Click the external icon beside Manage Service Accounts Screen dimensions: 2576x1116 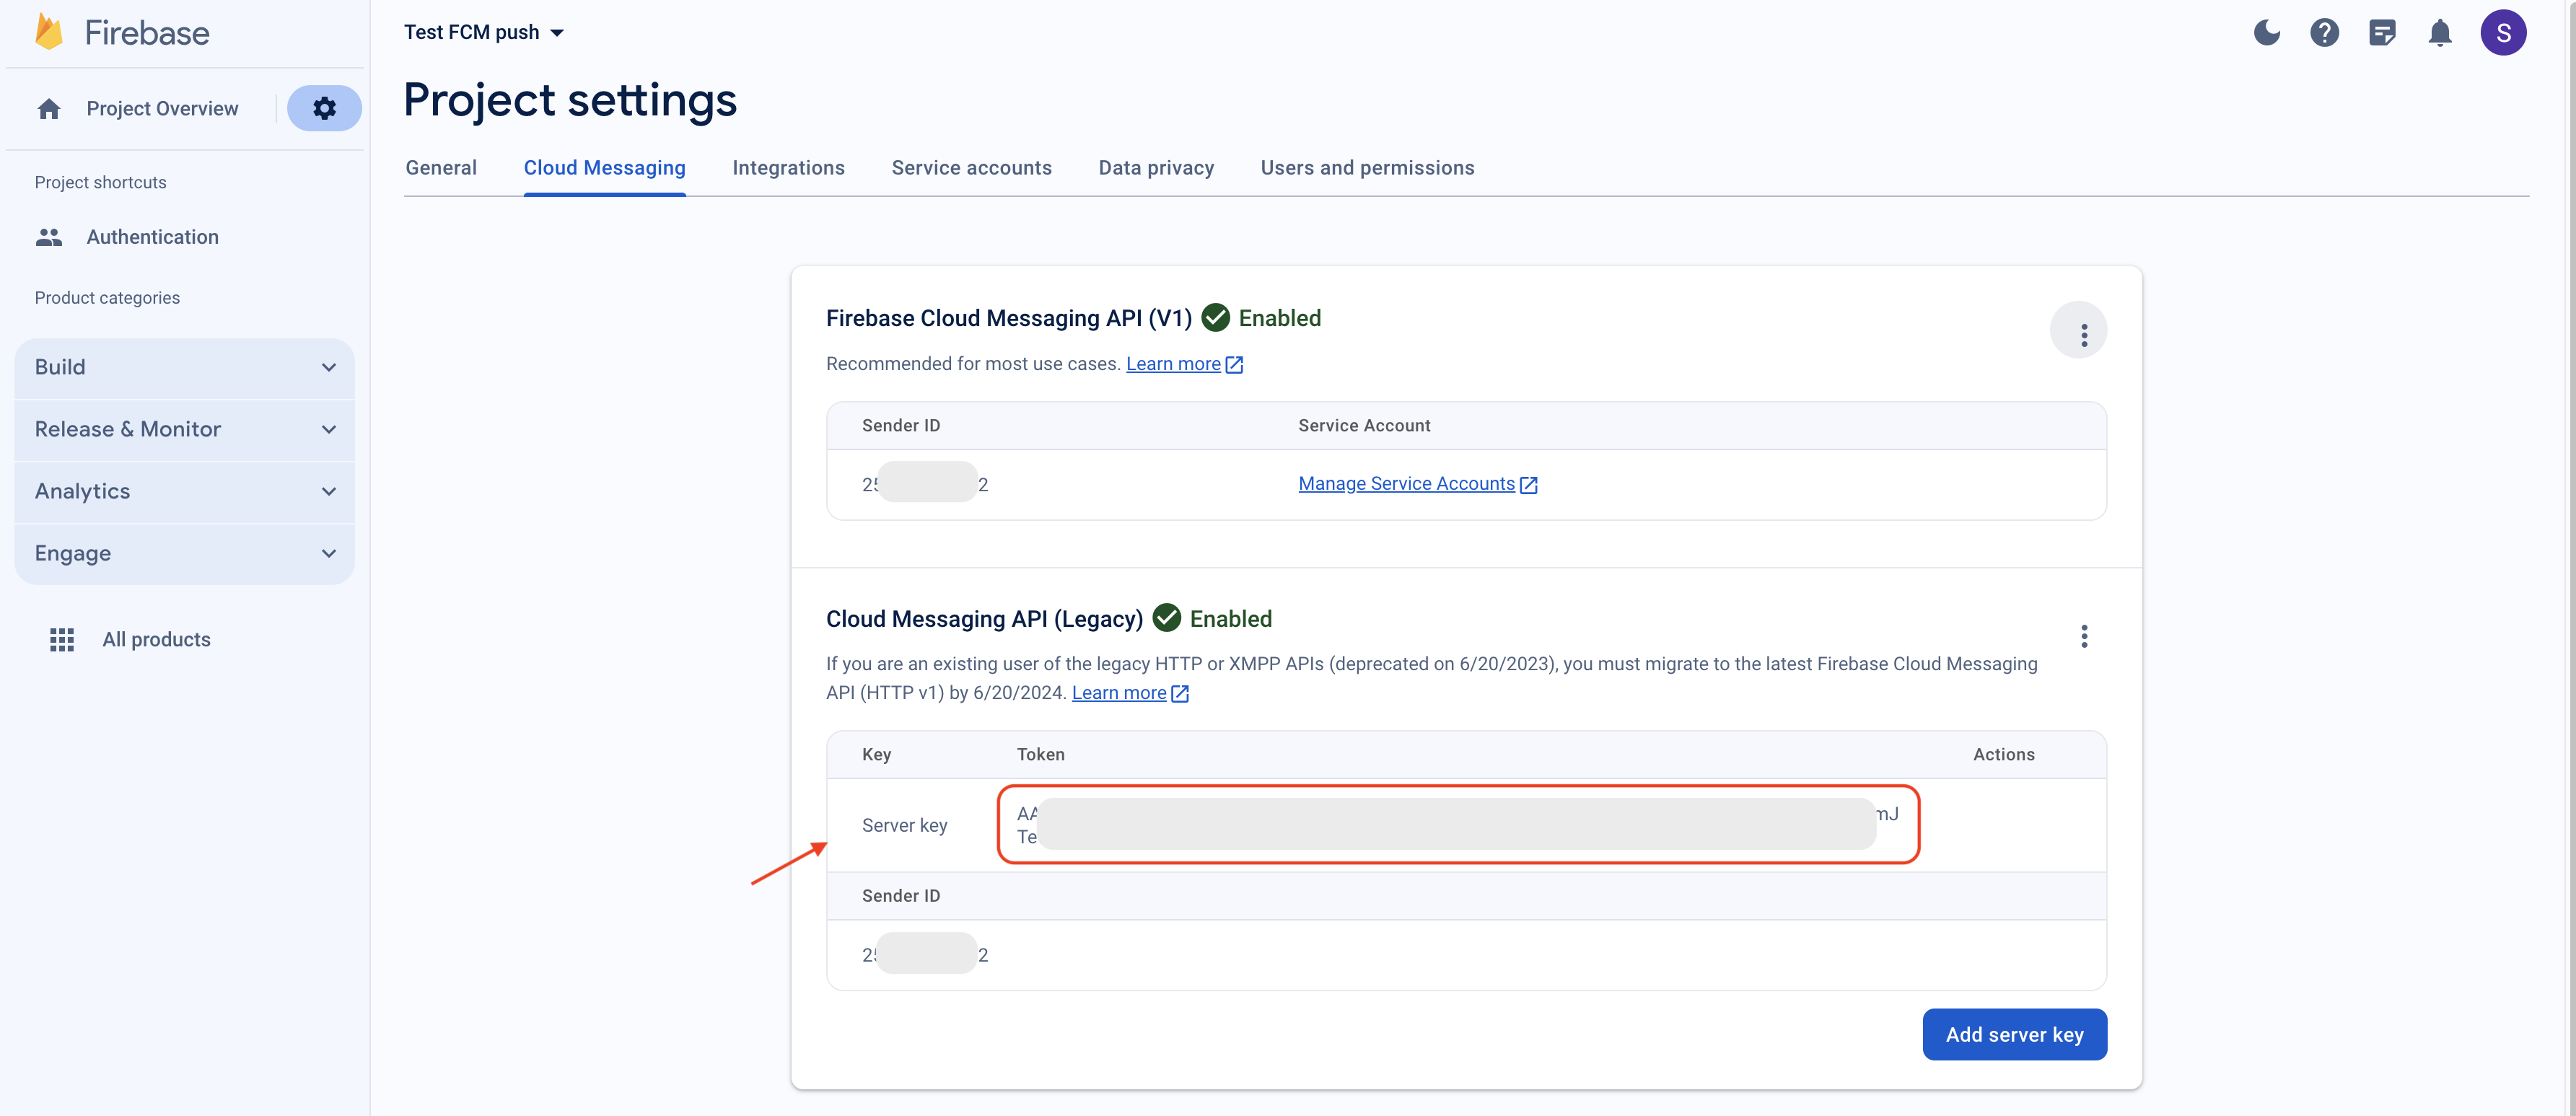pyautogui.click(x=1528, y=485)
